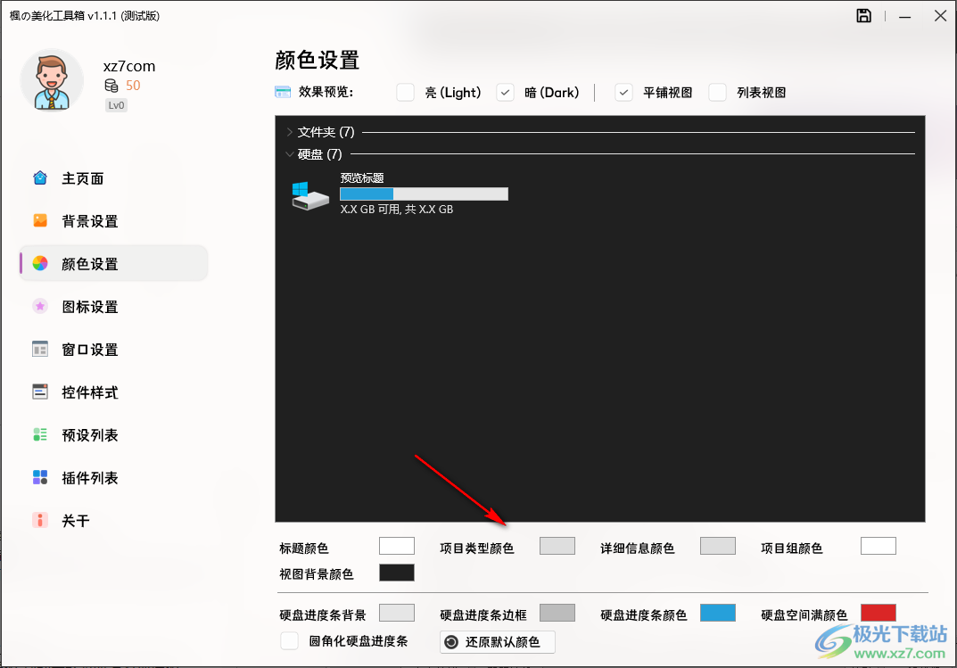Click the window layout icon for 窗口设置
This screenshot has width=957, height=668.
point(40,349)
